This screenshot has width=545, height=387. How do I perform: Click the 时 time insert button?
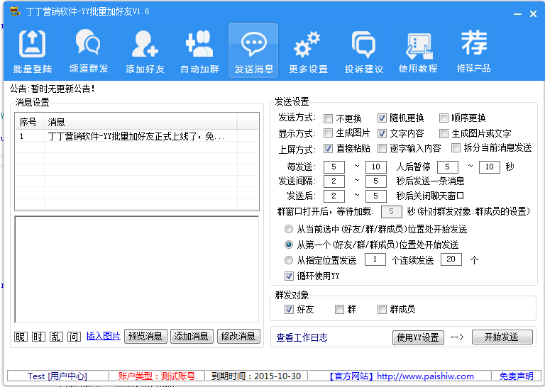coord(38,337)
